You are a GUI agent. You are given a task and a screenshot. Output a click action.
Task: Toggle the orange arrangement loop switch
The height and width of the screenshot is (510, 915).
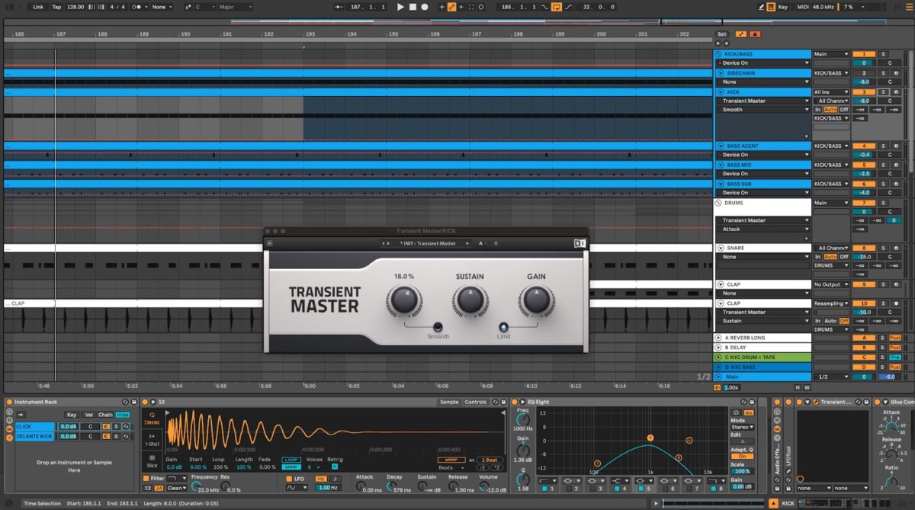(x=557, y=7)
